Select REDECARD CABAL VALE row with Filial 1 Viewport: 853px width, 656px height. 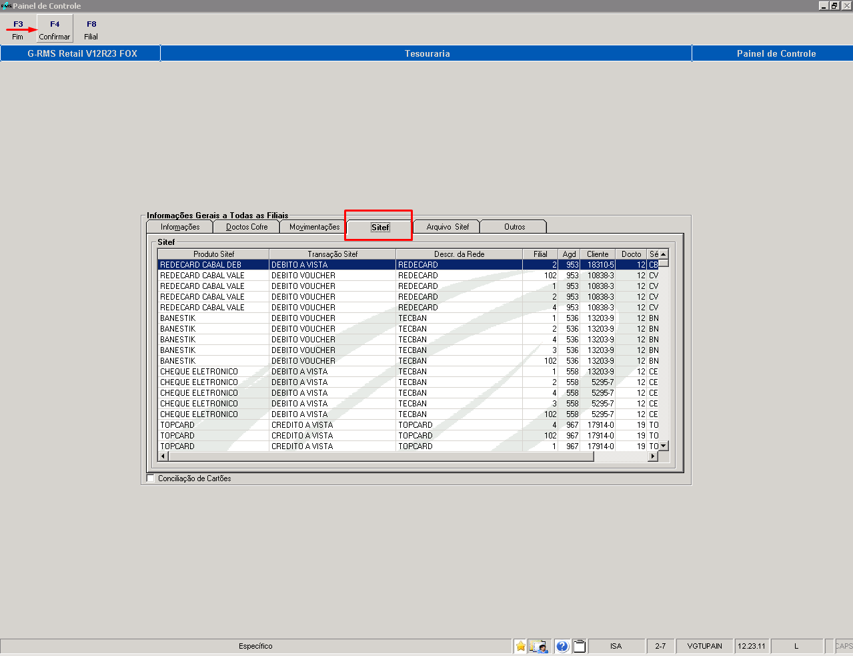[407, 286]
